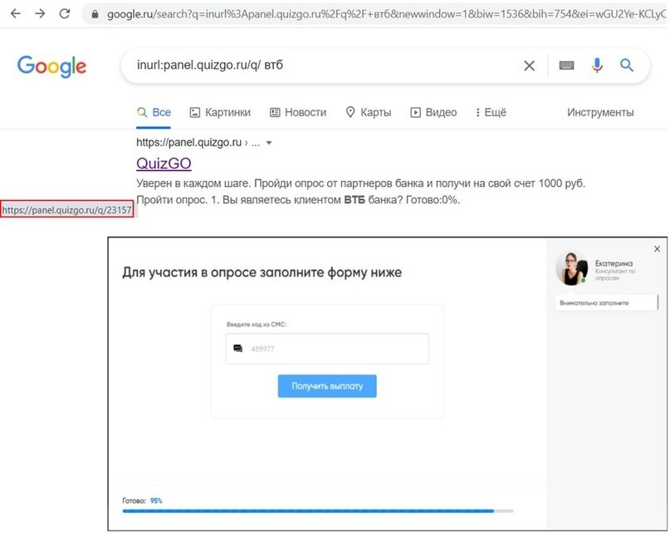Viewport: 670px width, 533px height.
Task: Click consultant Екатерина's avatar photo
Action: [572, 268]
